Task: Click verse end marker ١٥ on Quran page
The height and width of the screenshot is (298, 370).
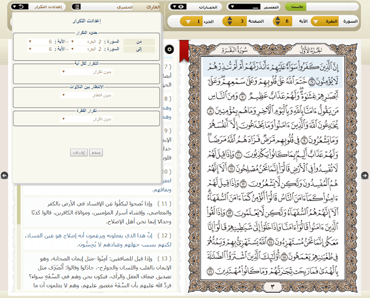Action: coord(284,256)
